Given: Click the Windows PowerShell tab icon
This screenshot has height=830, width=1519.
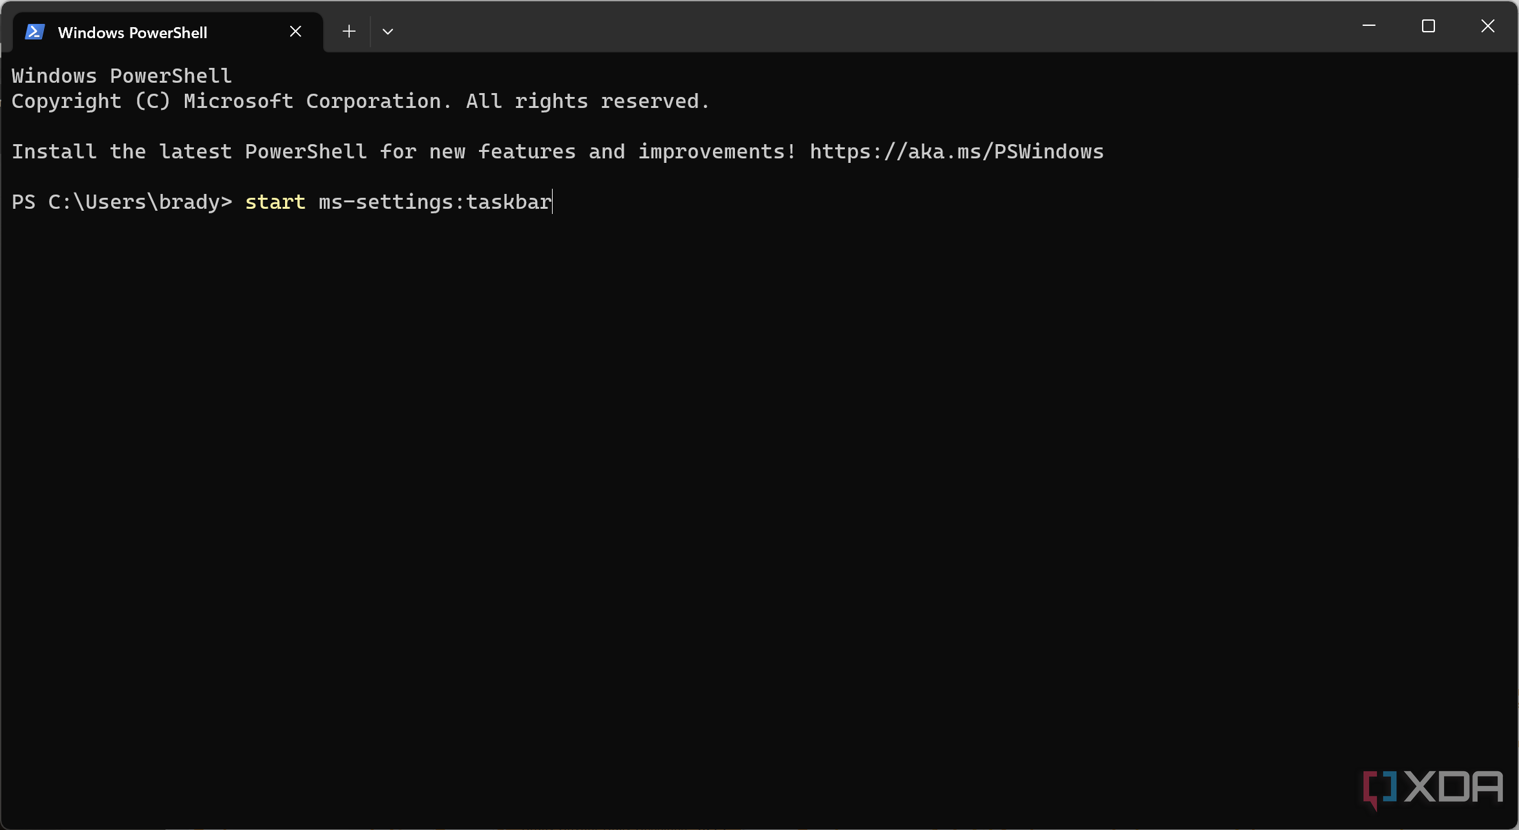Looking at the screenshot, I should pyautogui.click(x=37, y=30).
